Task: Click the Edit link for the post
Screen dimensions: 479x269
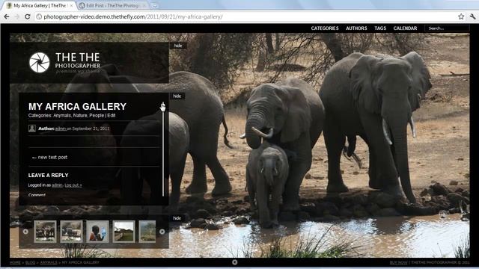Action: pos(112,116)
